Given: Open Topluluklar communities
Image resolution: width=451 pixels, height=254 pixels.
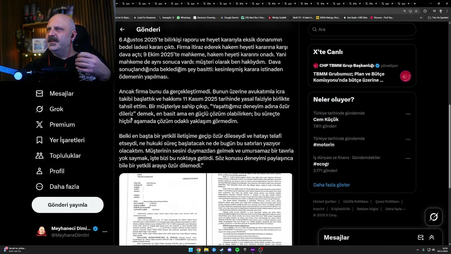Looking at the screenshot, I should click(x=58, y=156).
